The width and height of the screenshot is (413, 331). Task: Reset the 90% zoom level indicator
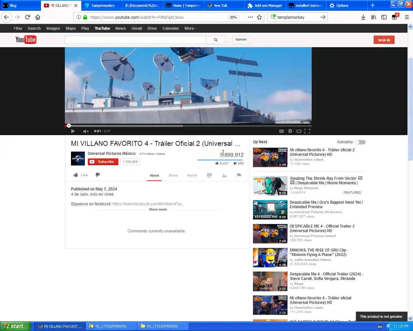pos(233,17)
